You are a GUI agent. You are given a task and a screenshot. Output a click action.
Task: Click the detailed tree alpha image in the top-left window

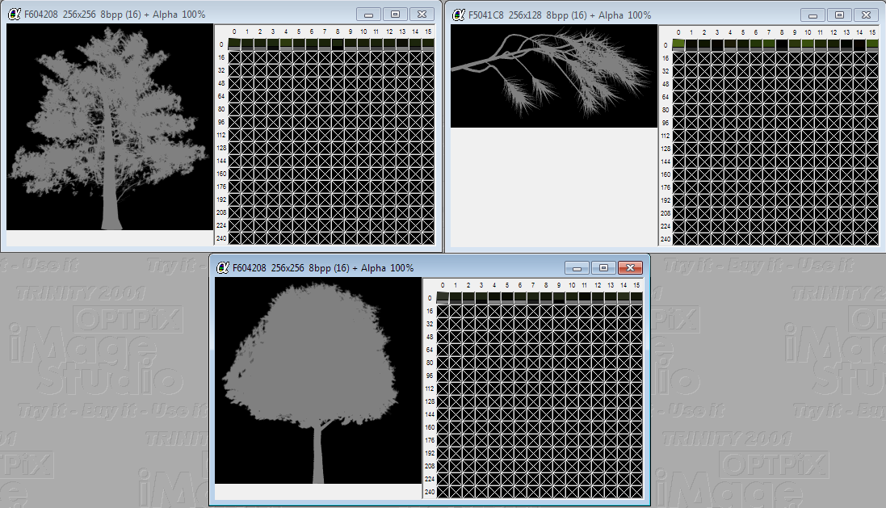pos(108,127)
